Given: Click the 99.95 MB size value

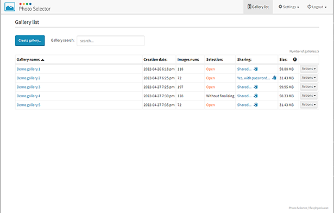Looking at the screenshot, I should tap(286, 87).
